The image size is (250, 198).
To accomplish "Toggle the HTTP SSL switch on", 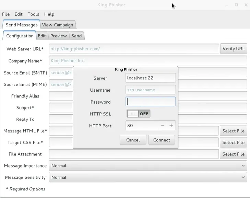I will coord(139,114).
